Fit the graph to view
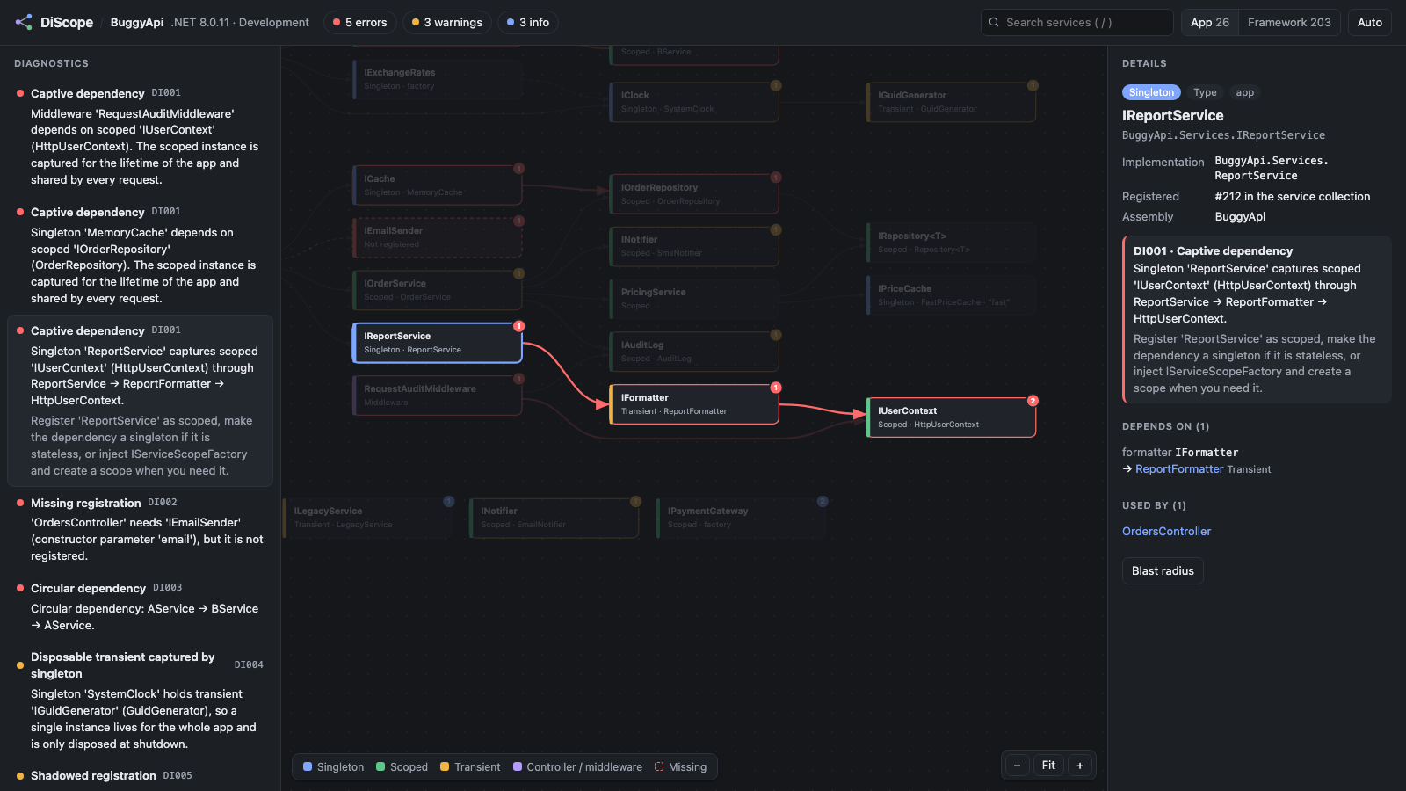Screen dimensions: 1406x791 point(1048,766)
